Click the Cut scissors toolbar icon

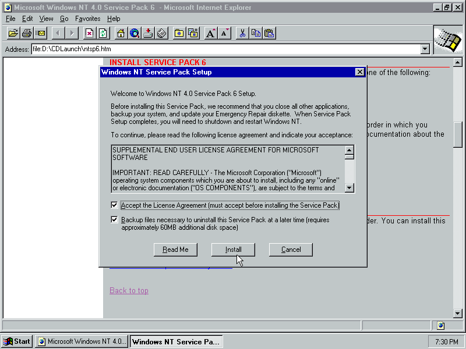coord(242,33)
